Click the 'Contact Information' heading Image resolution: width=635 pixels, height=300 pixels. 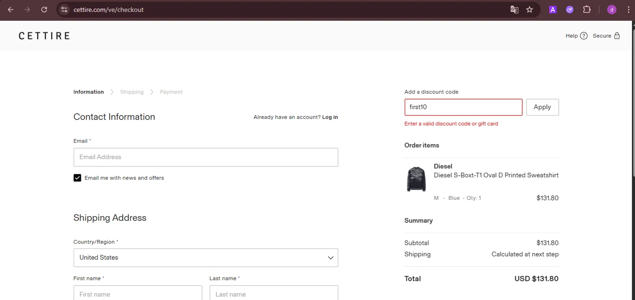114,117
